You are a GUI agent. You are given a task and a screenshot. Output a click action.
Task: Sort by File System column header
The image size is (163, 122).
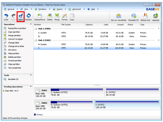click(x=69, y=25)
